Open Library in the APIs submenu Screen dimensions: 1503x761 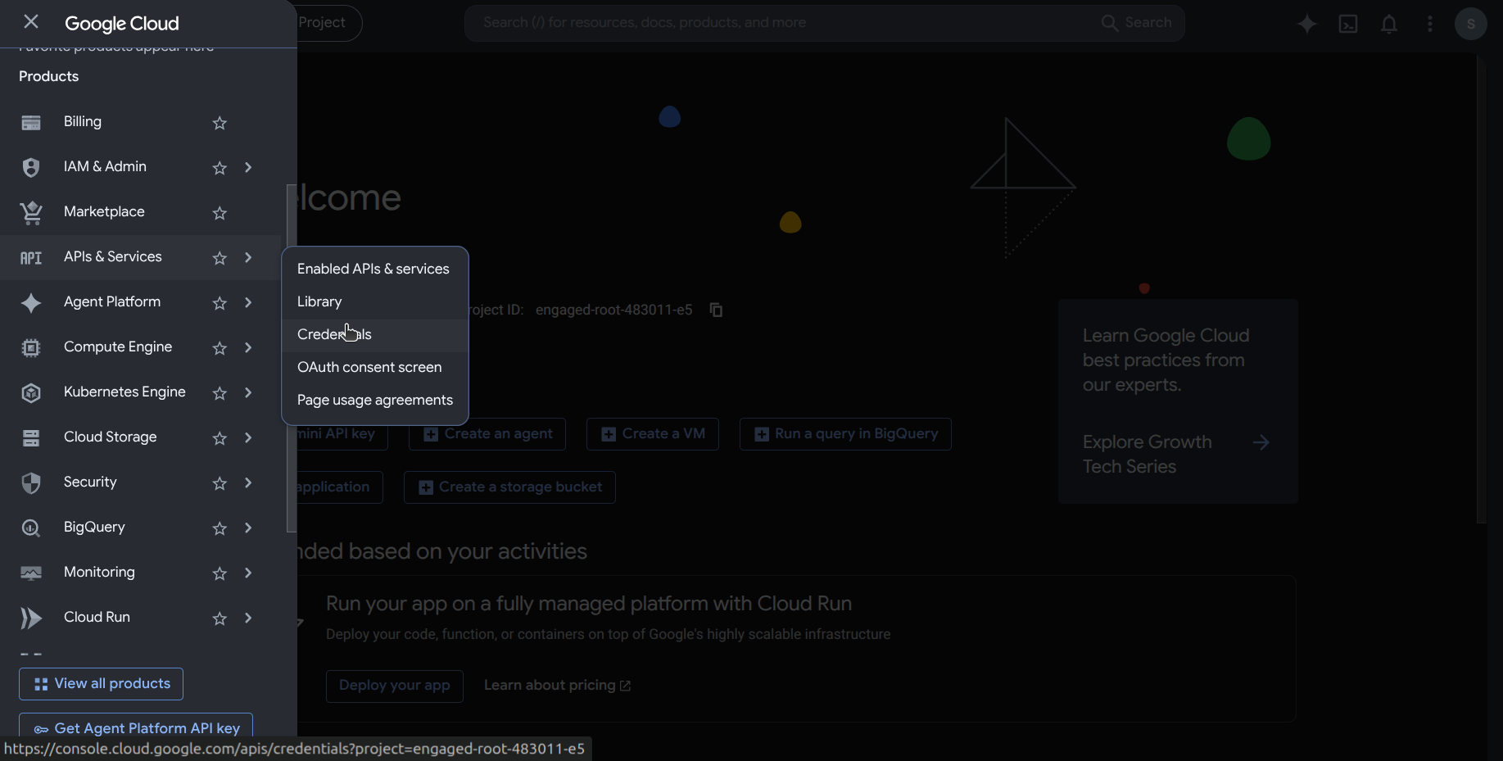click(x=375, y=302)
